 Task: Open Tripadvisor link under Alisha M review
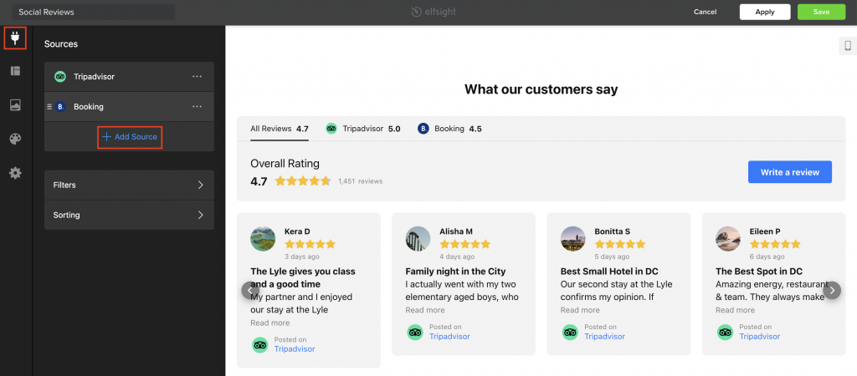tap(449, 336)
